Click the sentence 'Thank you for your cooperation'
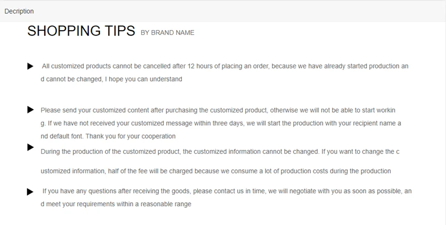Image resolution: width=446 pixels, height=225 pixels. [131, 136]
